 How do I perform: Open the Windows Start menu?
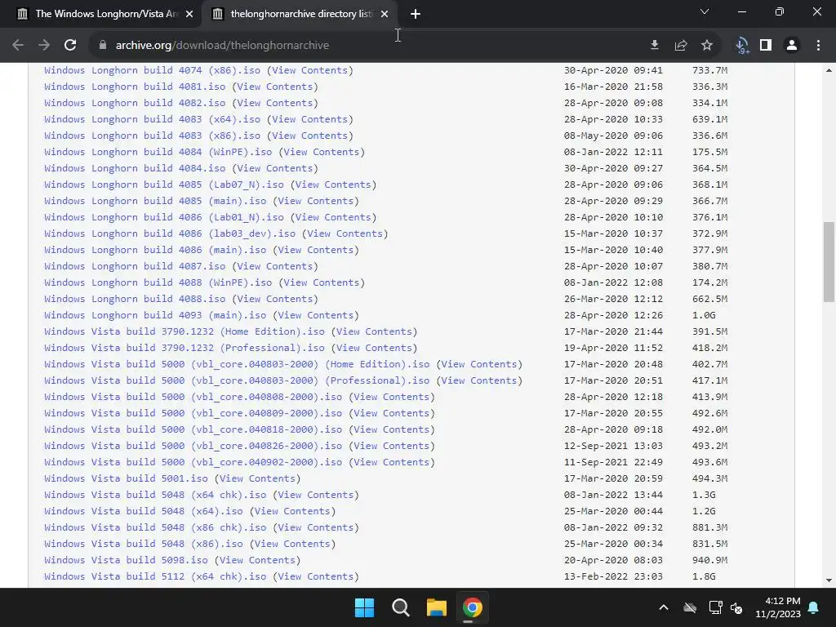(365, 607)
